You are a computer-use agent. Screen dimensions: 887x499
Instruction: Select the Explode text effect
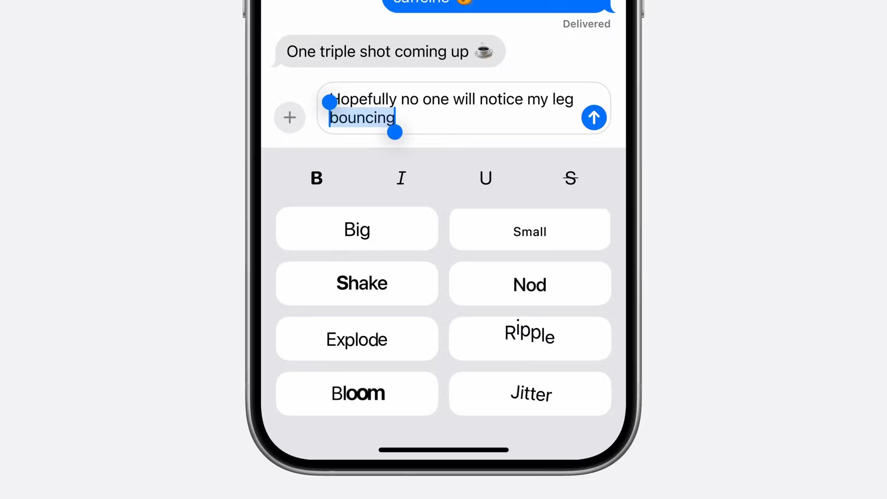[x=357, y=339]
